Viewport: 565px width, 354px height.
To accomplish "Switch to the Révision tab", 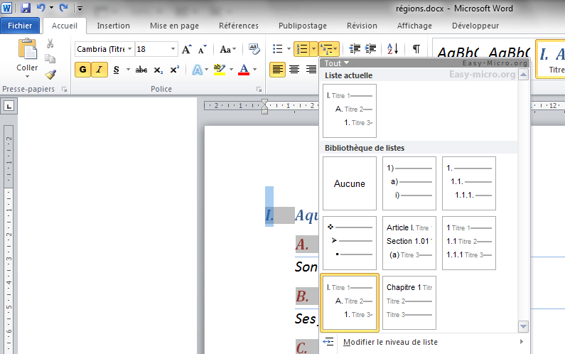I will click(x=362, y=26).
